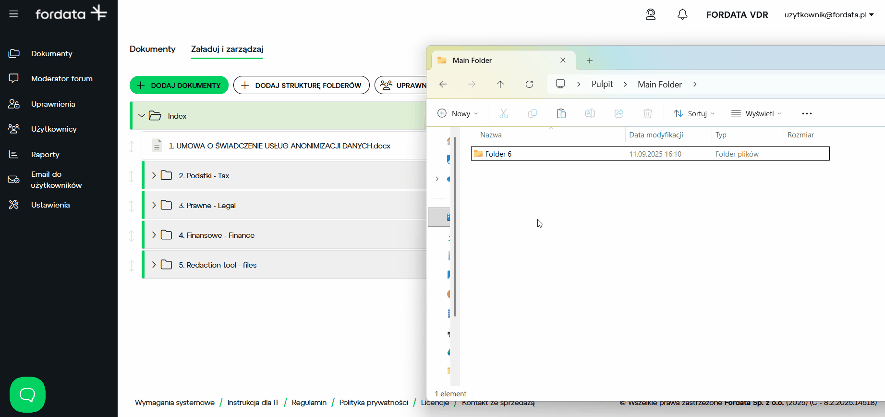Viewport: 885px width, 417px height.
Task: Open the support agent headset icon
Action: pos(650,14)
